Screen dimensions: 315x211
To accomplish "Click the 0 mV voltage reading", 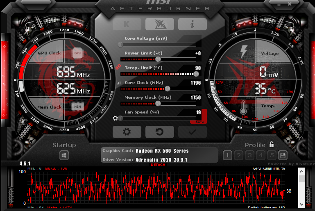I will pos(269,72).
